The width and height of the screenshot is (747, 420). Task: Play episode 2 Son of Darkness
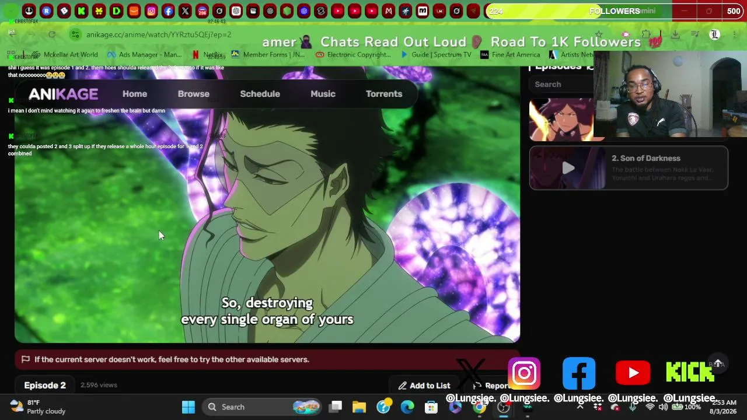[x=629, y=168]
